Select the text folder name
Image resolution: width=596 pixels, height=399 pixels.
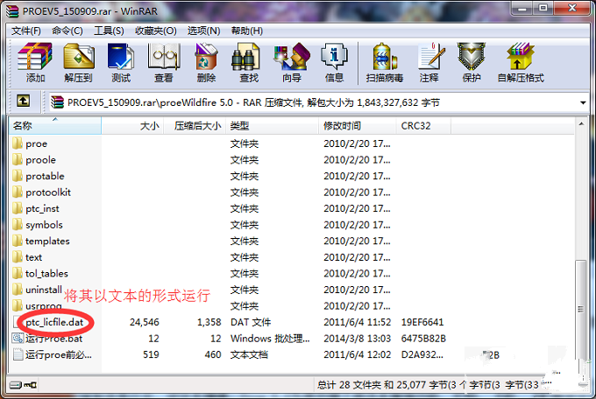pyautogui.click(x=33, y=257)
